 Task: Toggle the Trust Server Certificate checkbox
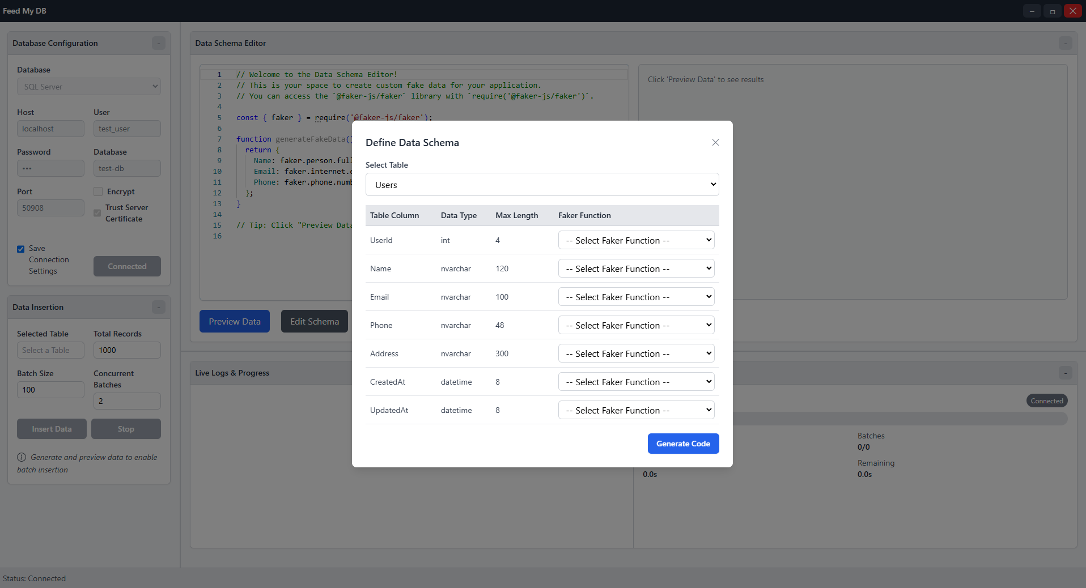pos(97,213)
